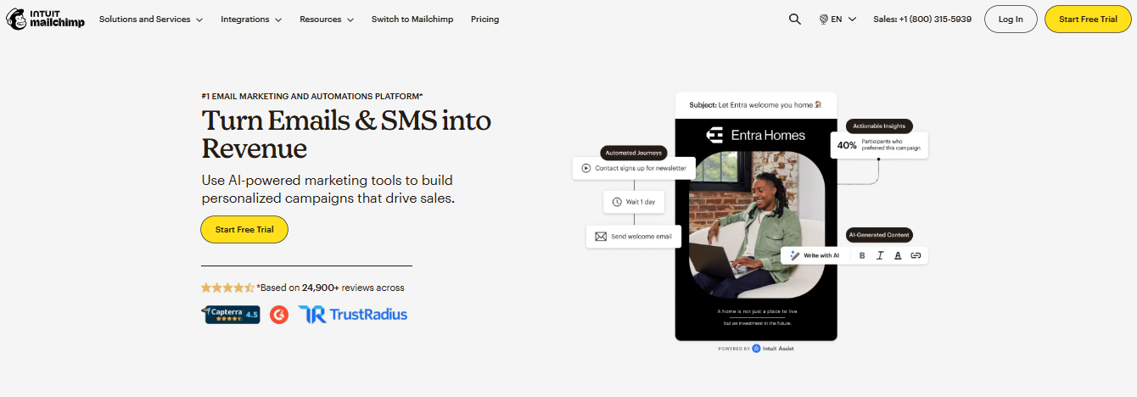
Task: Open the search magnifier icon
Action: [795, 19]
